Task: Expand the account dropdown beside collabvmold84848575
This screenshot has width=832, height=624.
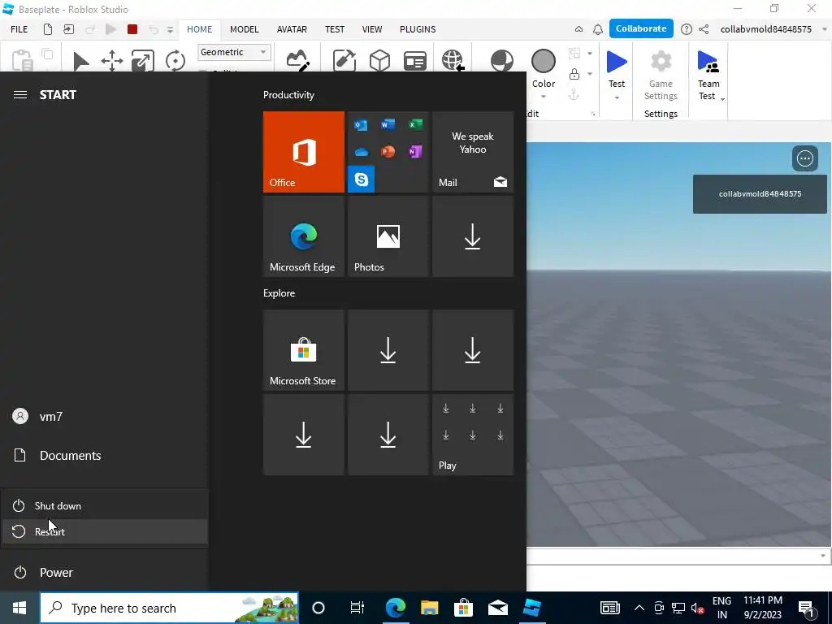Action: pyautogui.click(x=824, y=29)
